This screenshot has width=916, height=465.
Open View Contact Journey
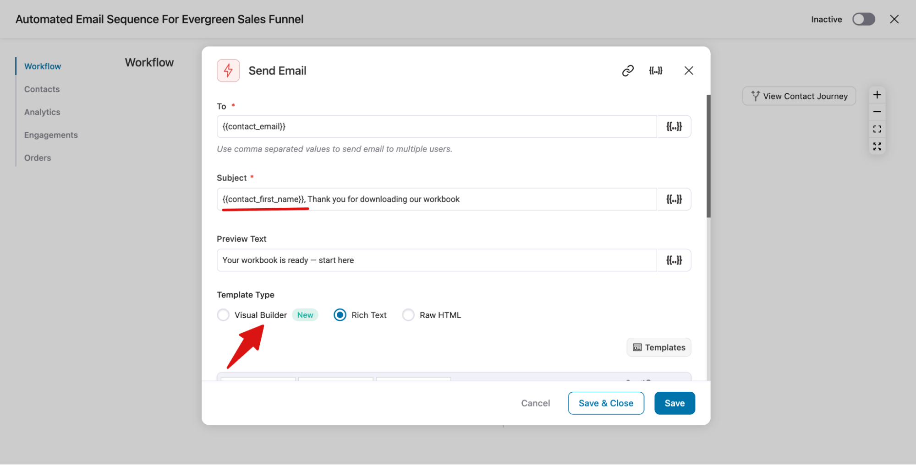click(799, 96)
